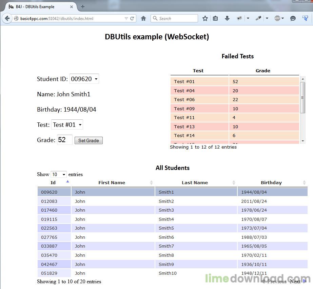Reload the page with the refresh icon
The image size is (313, 289).
point(132,19)
